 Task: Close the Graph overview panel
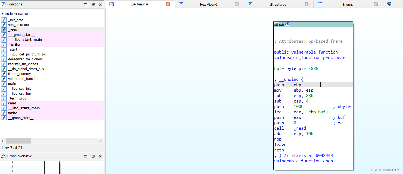pos(100,156)
